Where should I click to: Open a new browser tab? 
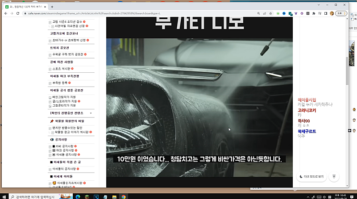coord(52,7)
